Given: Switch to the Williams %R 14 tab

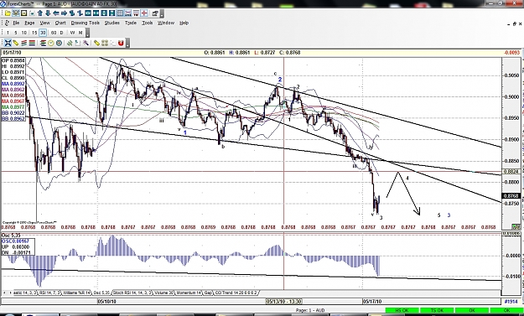Looking at the screenshot, I should (76, 293).
